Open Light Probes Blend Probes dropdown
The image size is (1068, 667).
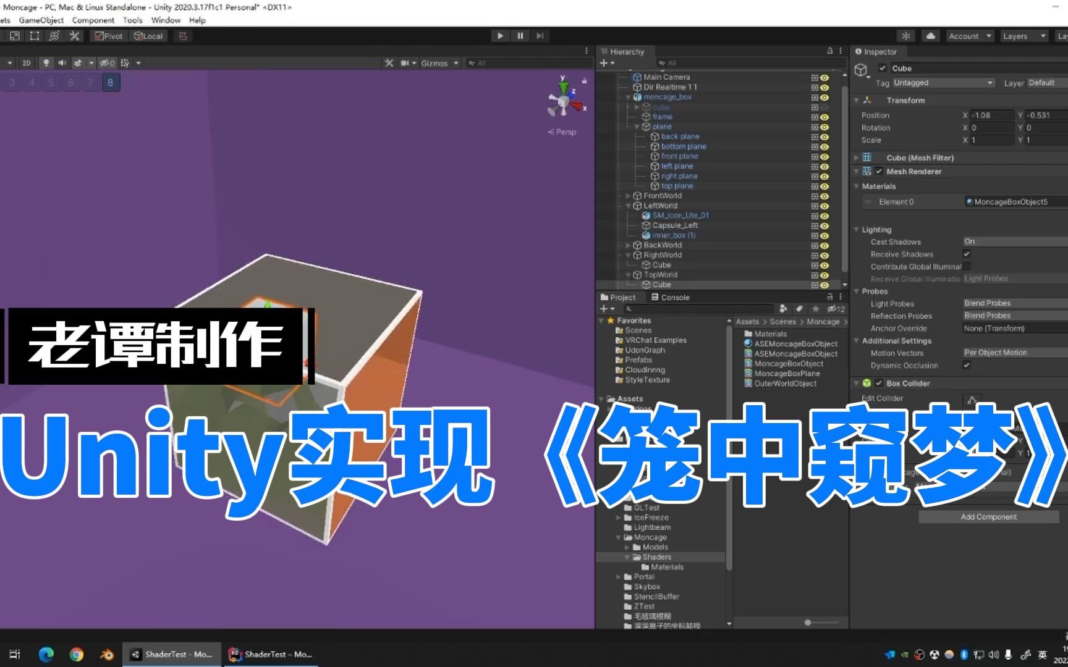coord(1015,303)
